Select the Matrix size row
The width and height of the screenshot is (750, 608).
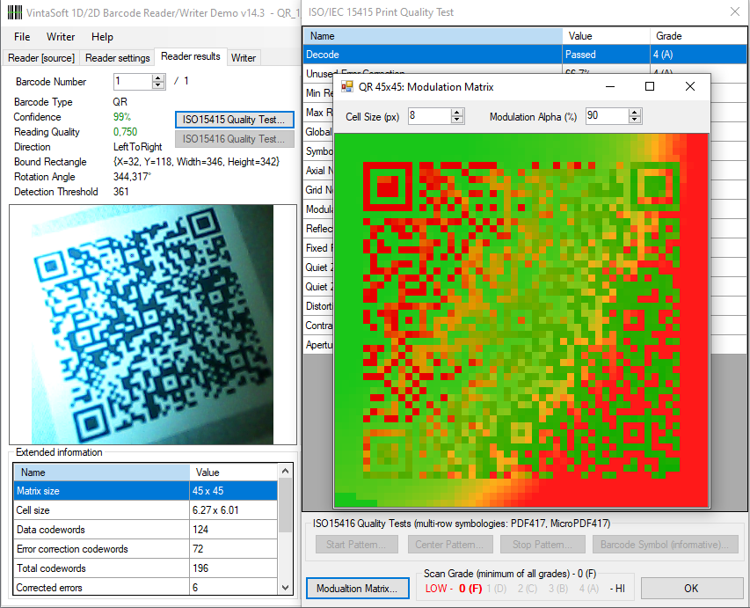pyautogui.click(x=101, y=491)
